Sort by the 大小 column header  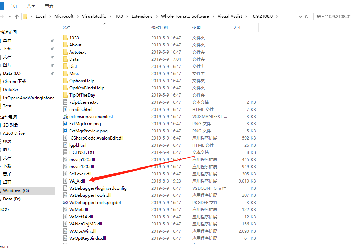237,27
